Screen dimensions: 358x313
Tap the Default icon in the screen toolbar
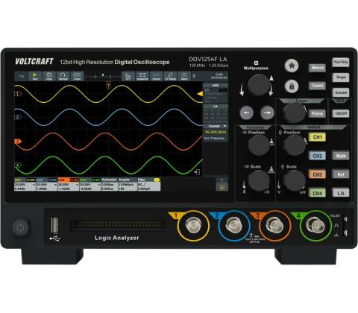tap(63, 76)
